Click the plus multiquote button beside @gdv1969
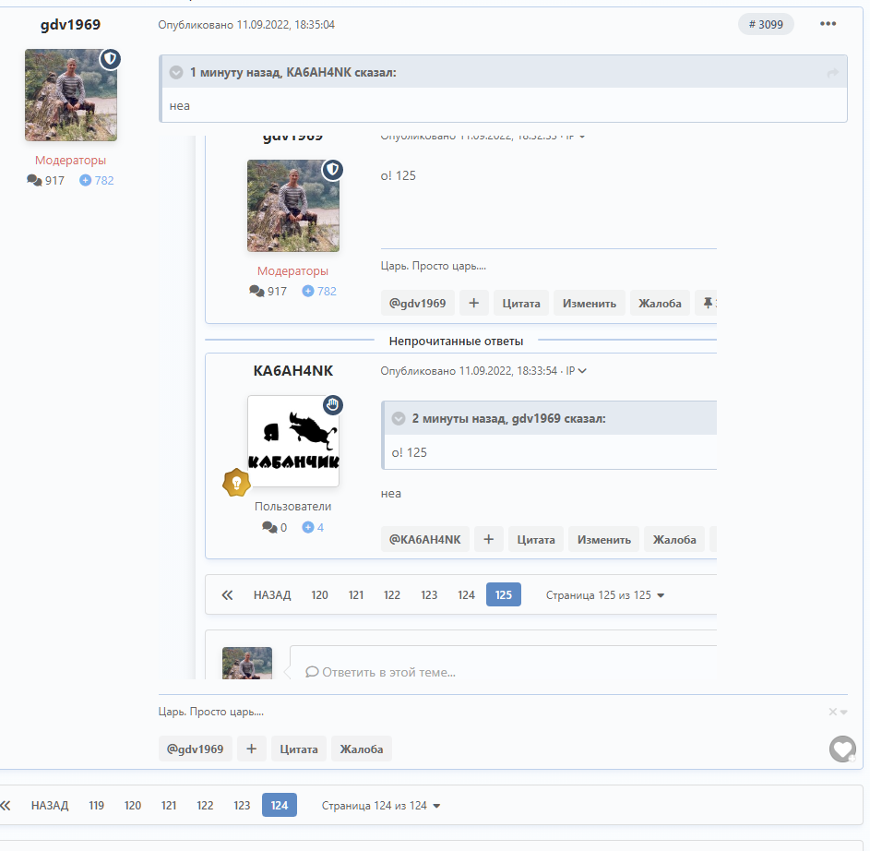Image resolution: width=870 pixels, height=851 pixels. (251, 749)
